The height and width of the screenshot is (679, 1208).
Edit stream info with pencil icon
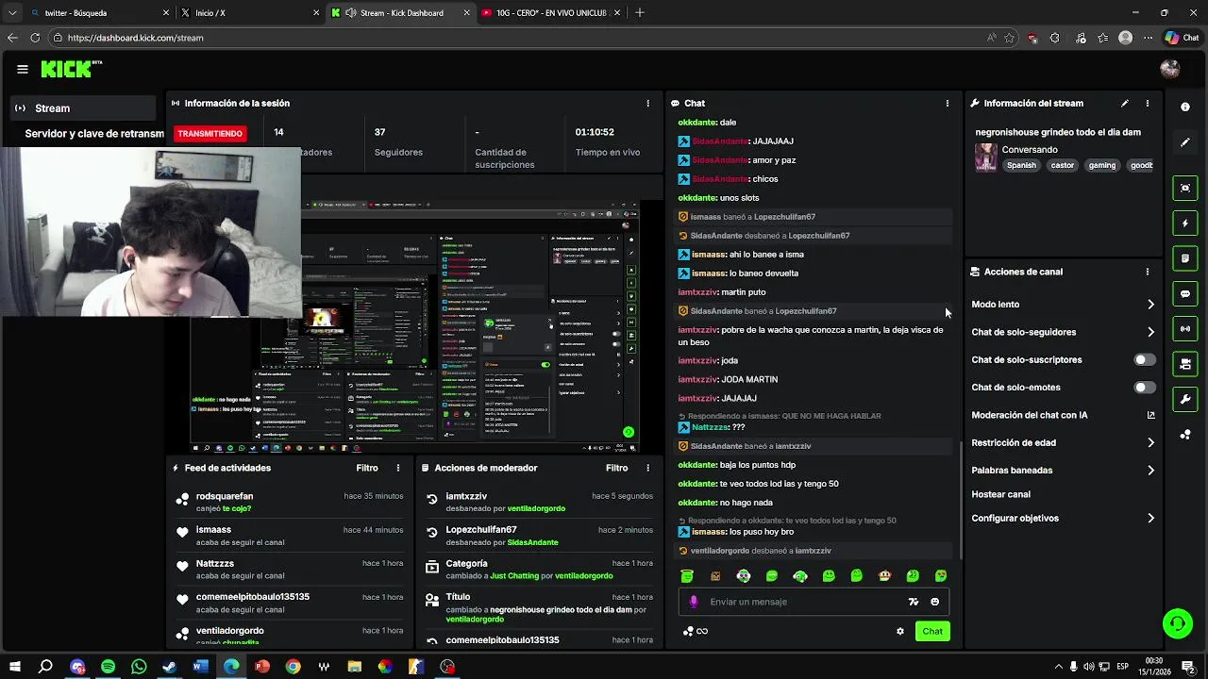coord(1124,103)
